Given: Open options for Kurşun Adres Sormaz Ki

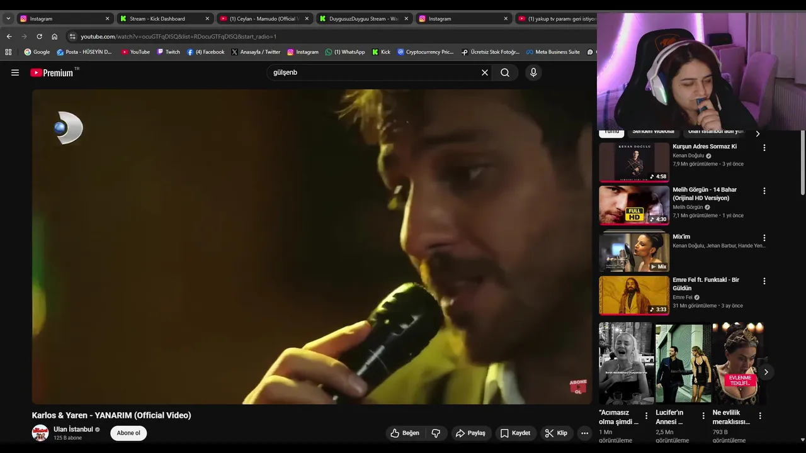Looking at the screenshot, I should [764, 148].
